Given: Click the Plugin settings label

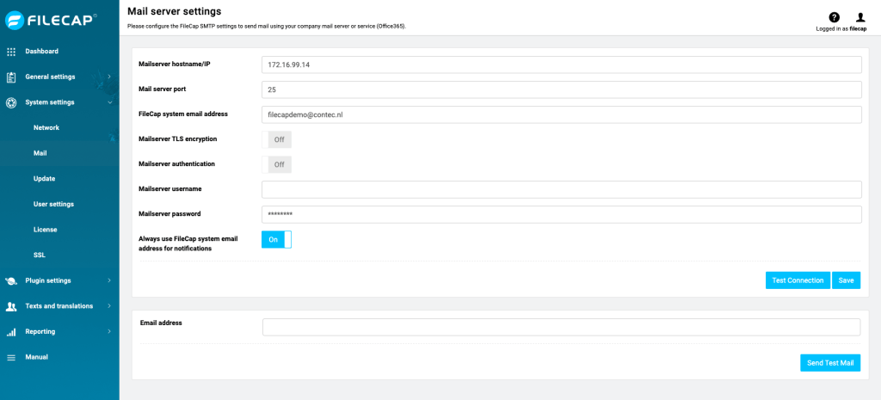Looking at the screenshot, I should click(48, 280).
